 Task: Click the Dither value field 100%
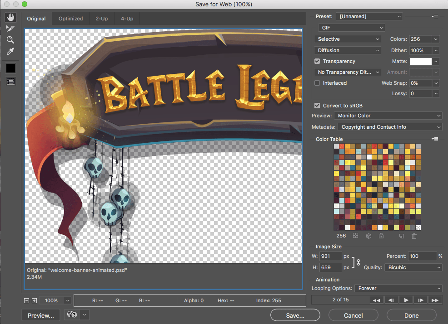pyautogui.click(x=420, y=50)
